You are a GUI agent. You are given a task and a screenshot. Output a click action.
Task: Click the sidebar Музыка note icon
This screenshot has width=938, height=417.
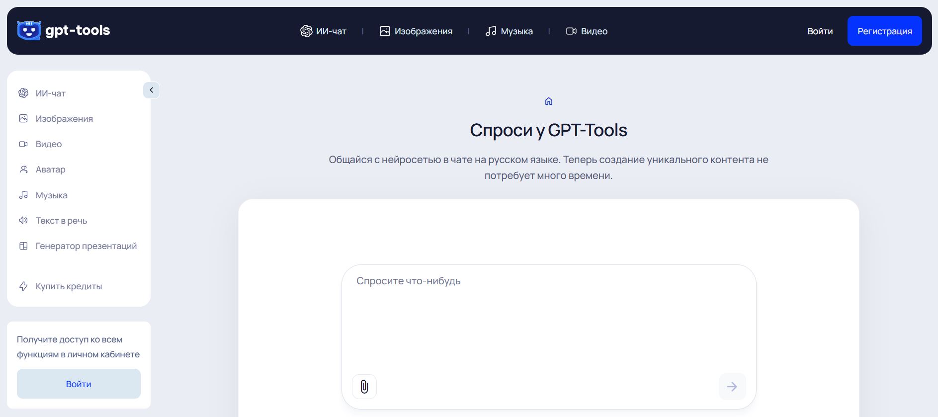pos(23,195)
